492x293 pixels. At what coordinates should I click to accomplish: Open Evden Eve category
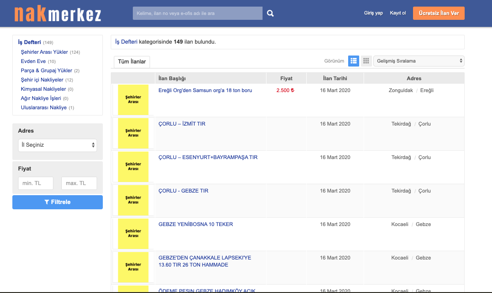pyautogui.click(x=33, y=61)
